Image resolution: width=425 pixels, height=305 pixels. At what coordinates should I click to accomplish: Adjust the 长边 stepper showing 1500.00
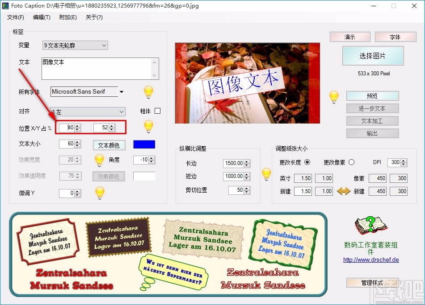click(247, 163)
